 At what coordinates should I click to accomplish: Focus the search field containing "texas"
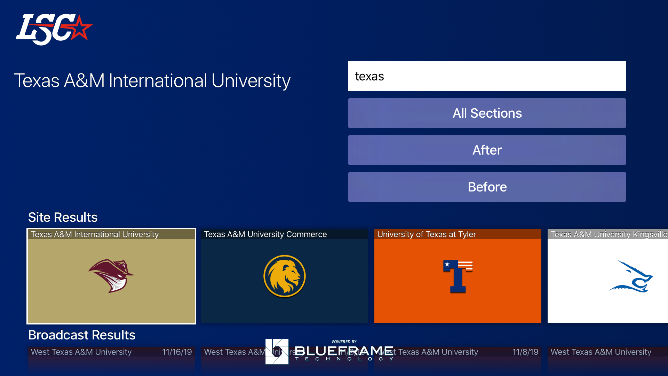click(x=487, y=76)
